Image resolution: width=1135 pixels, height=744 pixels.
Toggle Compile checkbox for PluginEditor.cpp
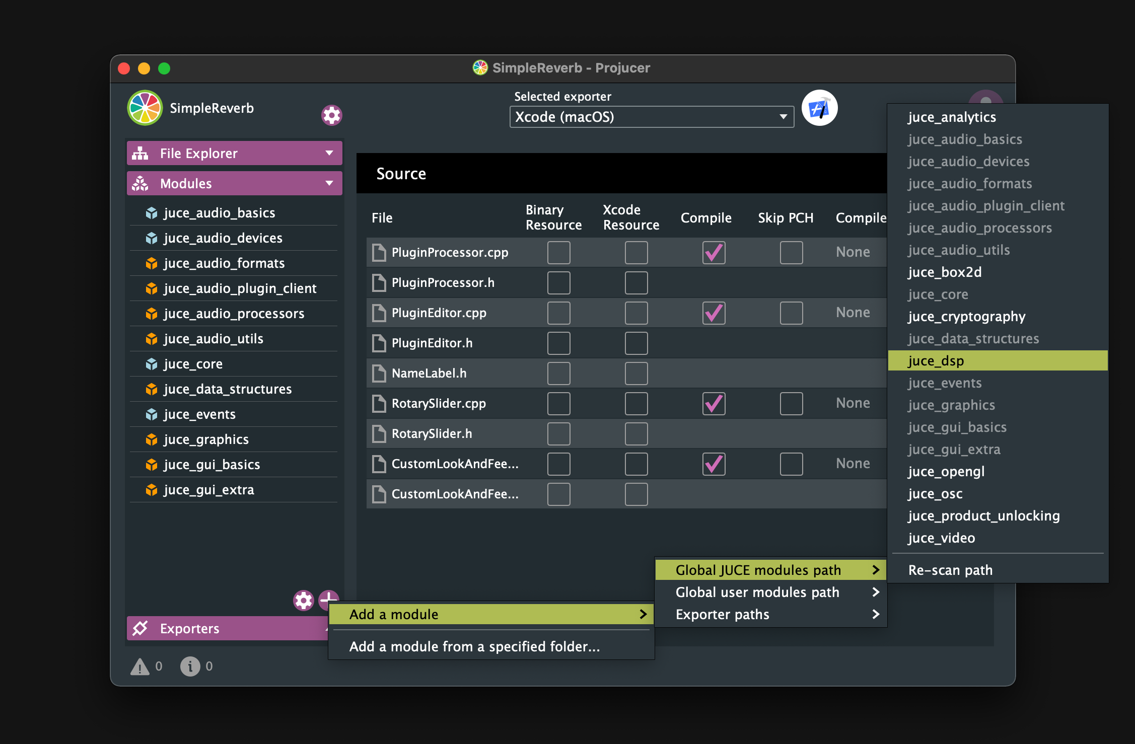[x=714, y=313]
